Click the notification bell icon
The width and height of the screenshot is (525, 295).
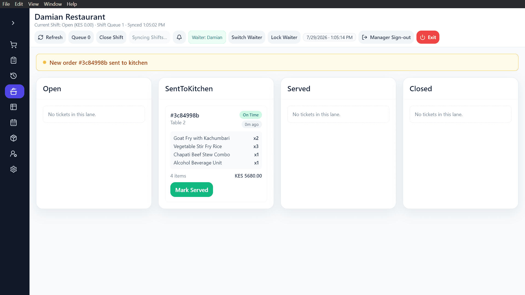179,37
